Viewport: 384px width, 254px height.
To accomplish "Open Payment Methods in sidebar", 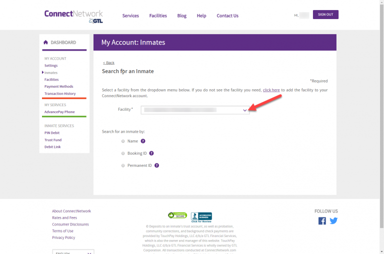I will point(59,86).
